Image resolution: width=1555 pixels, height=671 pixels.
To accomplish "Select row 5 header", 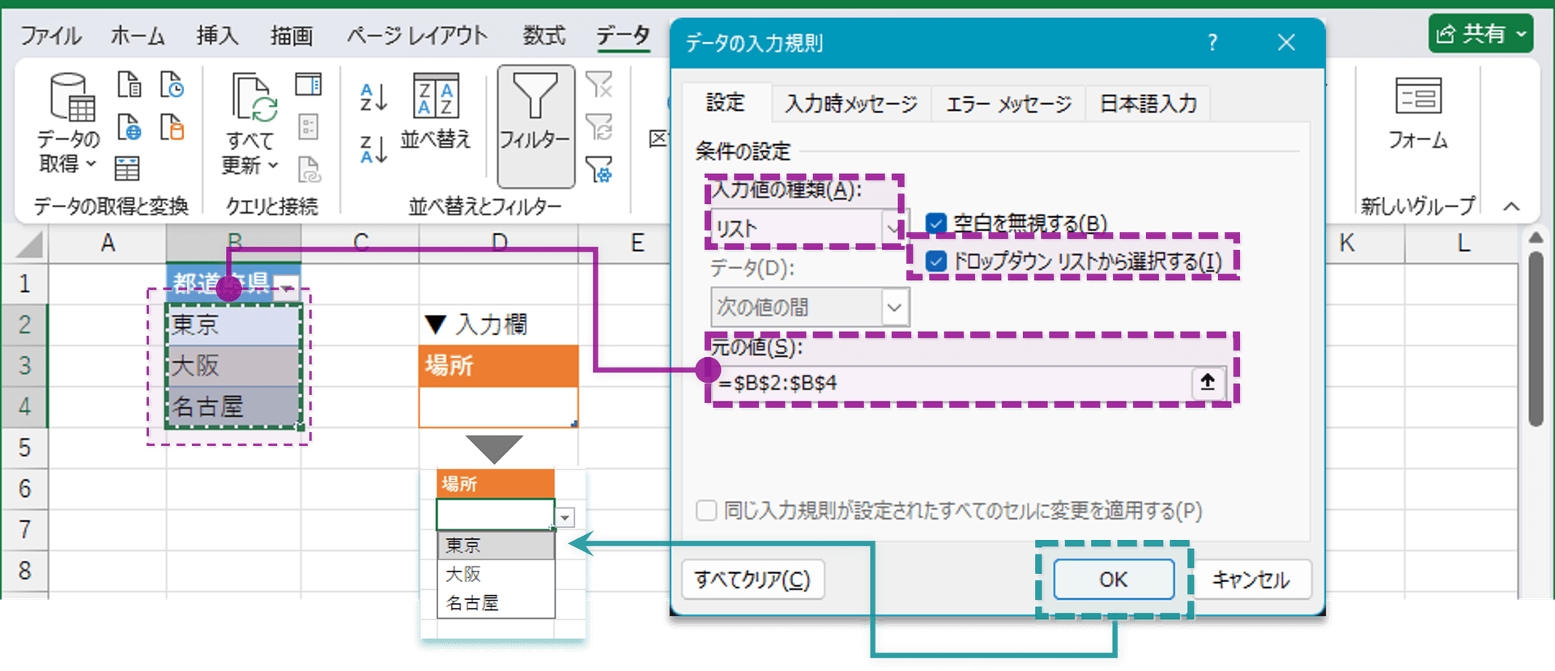I will [x=24, y=447].
